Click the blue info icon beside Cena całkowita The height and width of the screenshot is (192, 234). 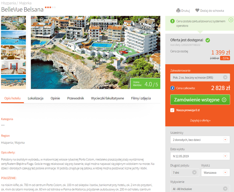172,88
